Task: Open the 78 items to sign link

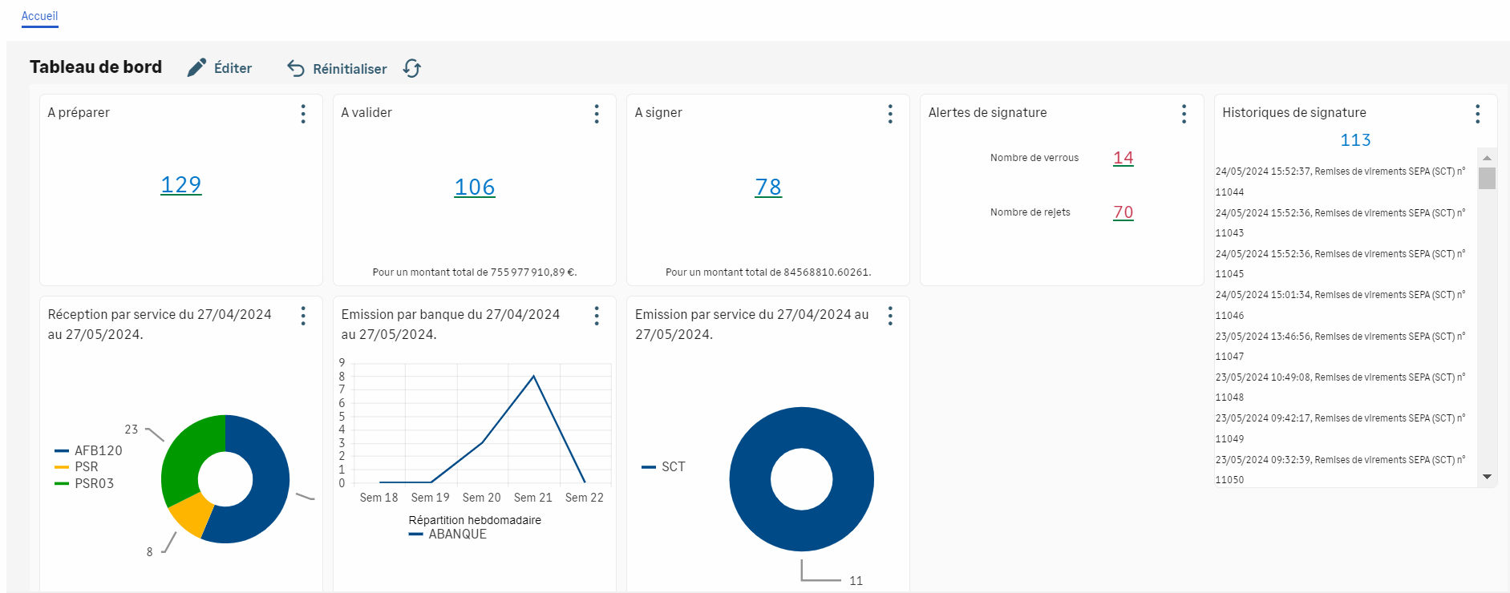Action: 768,188
